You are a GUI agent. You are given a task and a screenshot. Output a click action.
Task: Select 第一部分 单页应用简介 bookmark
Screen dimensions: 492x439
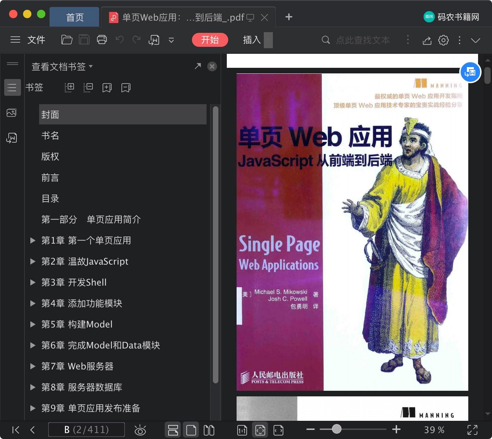click(91, 219)
